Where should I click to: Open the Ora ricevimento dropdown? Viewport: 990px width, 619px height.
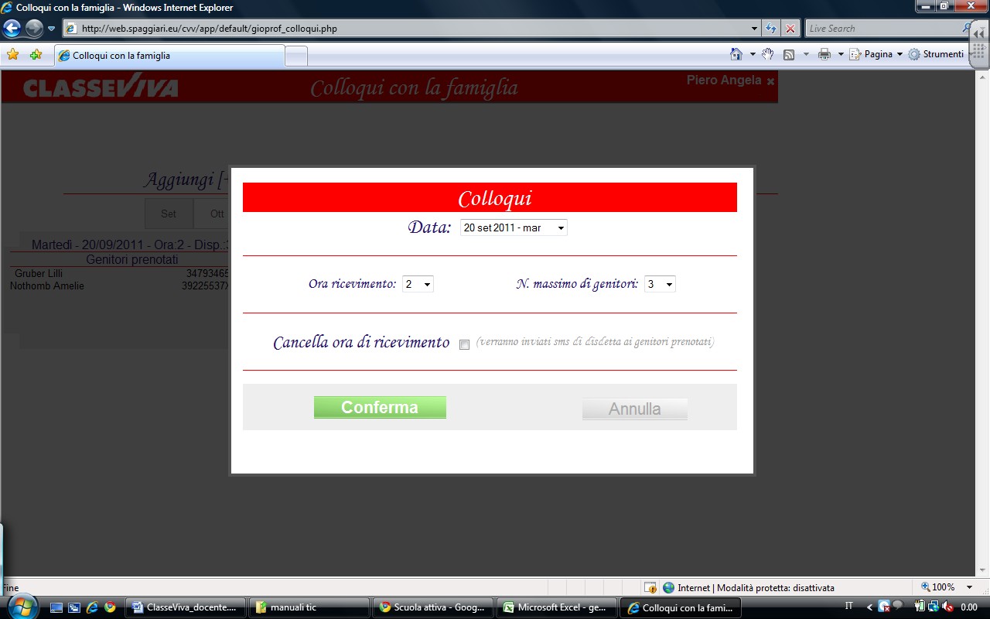click(x=418, y=284)
